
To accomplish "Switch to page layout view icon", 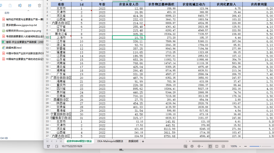I will 223,146.
